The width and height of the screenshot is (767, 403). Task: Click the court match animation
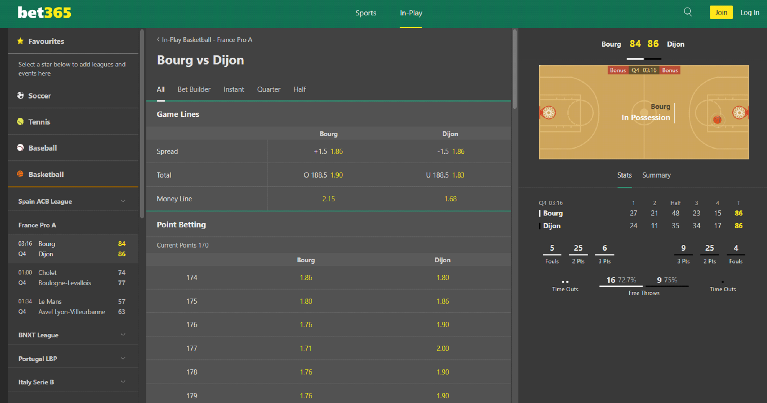point(644,112)
